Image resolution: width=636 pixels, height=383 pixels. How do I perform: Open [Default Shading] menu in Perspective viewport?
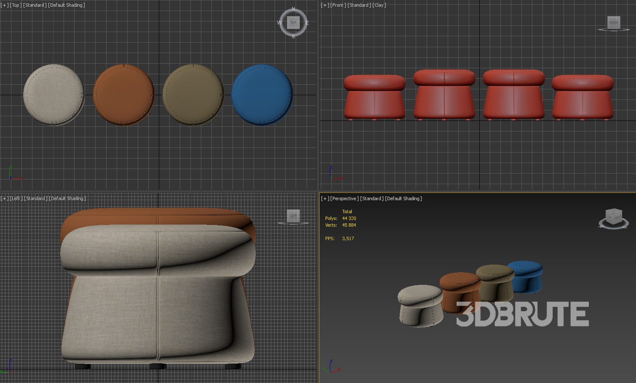click(403, 198)
